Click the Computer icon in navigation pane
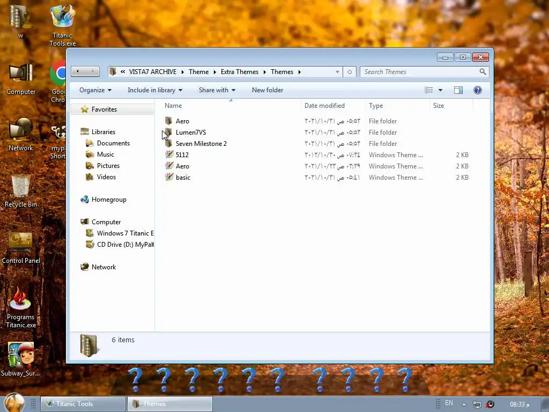The width and height of the screenshot is (549, 412). pos(84,222)
